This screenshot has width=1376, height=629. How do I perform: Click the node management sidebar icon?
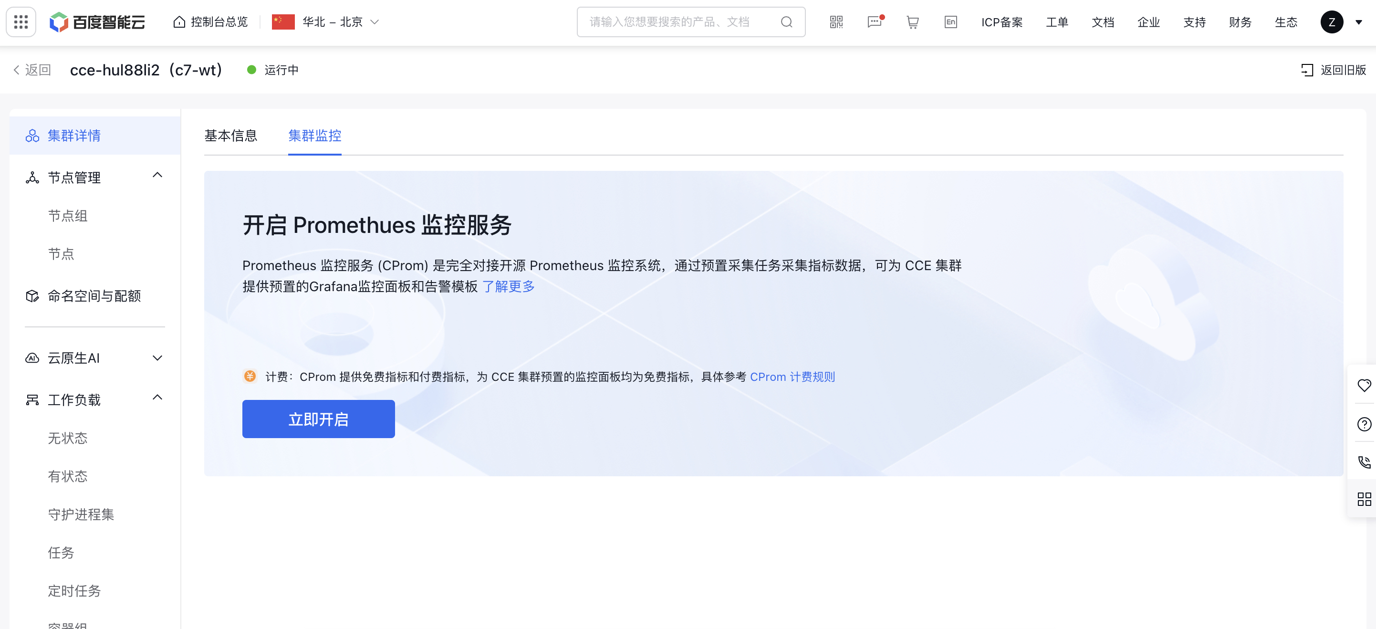(32, 178)
